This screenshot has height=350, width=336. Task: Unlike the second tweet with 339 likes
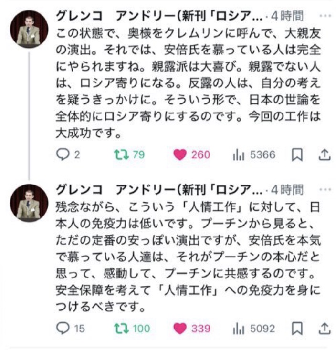coord(180,329)
